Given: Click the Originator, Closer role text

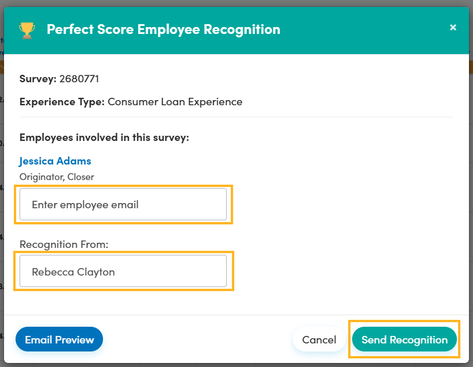Looking at the screenshot, I should click(57, 177).
